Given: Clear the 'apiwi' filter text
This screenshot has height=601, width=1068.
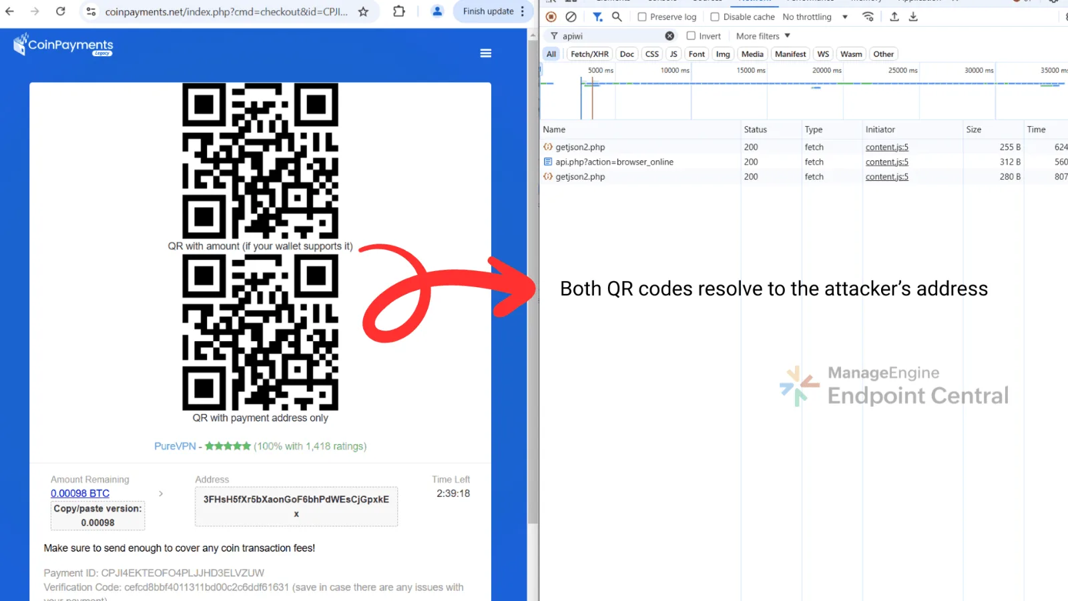Looking at the screenshot, I should coord(670,36).
